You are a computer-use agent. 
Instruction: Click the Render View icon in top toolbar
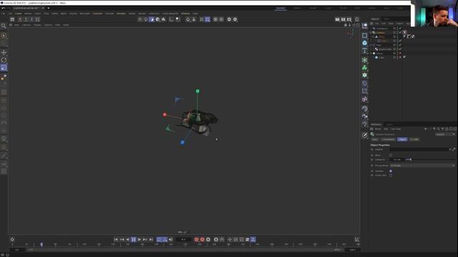click(337, 19)
